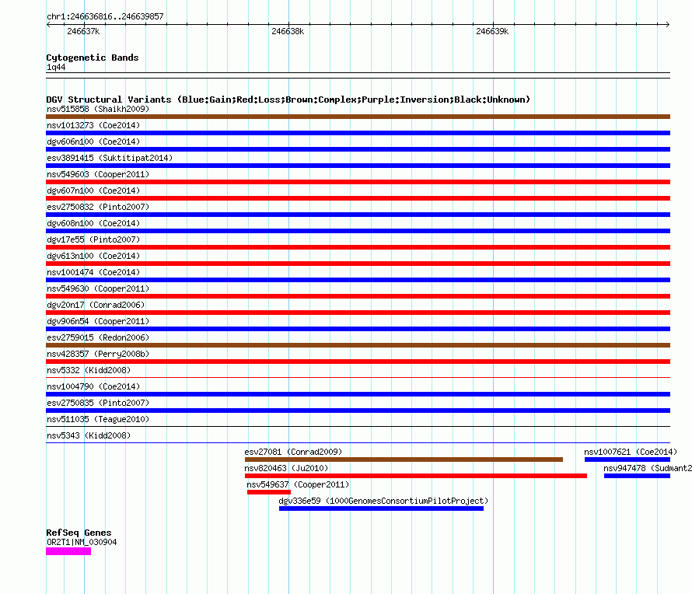The image size is (692, 594).
Task: Open variant dgv606n100 (Coe2014) label
Action: [x=93, y=142]
